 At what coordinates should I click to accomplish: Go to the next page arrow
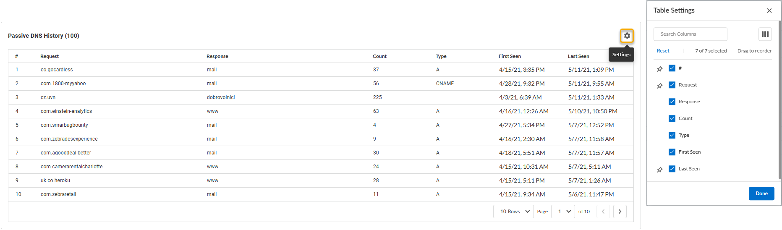[620, 212]
